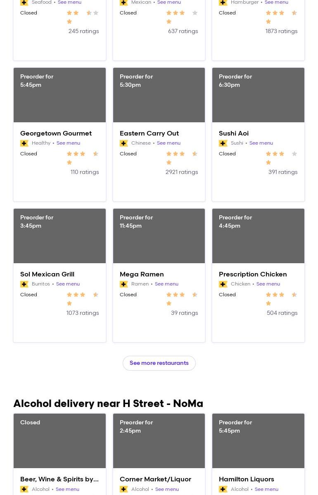
Task: Click Grubhub+ badge icon on Prescription Chicken listing
Action: [x=223, y=284]
